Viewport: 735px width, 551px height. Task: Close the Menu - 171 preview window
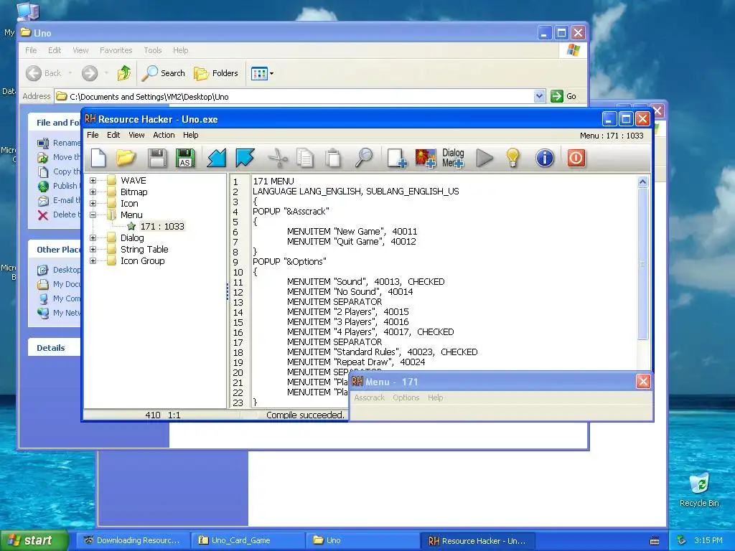[x=642, y=382]
